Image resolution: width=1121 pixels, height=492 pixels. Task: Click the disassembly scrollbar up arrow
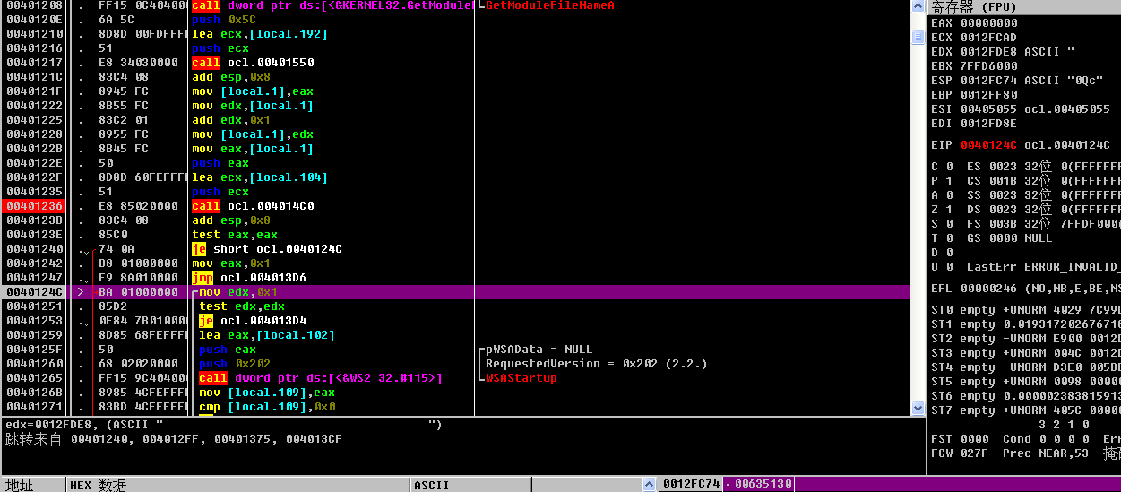[x=918, y=6]
